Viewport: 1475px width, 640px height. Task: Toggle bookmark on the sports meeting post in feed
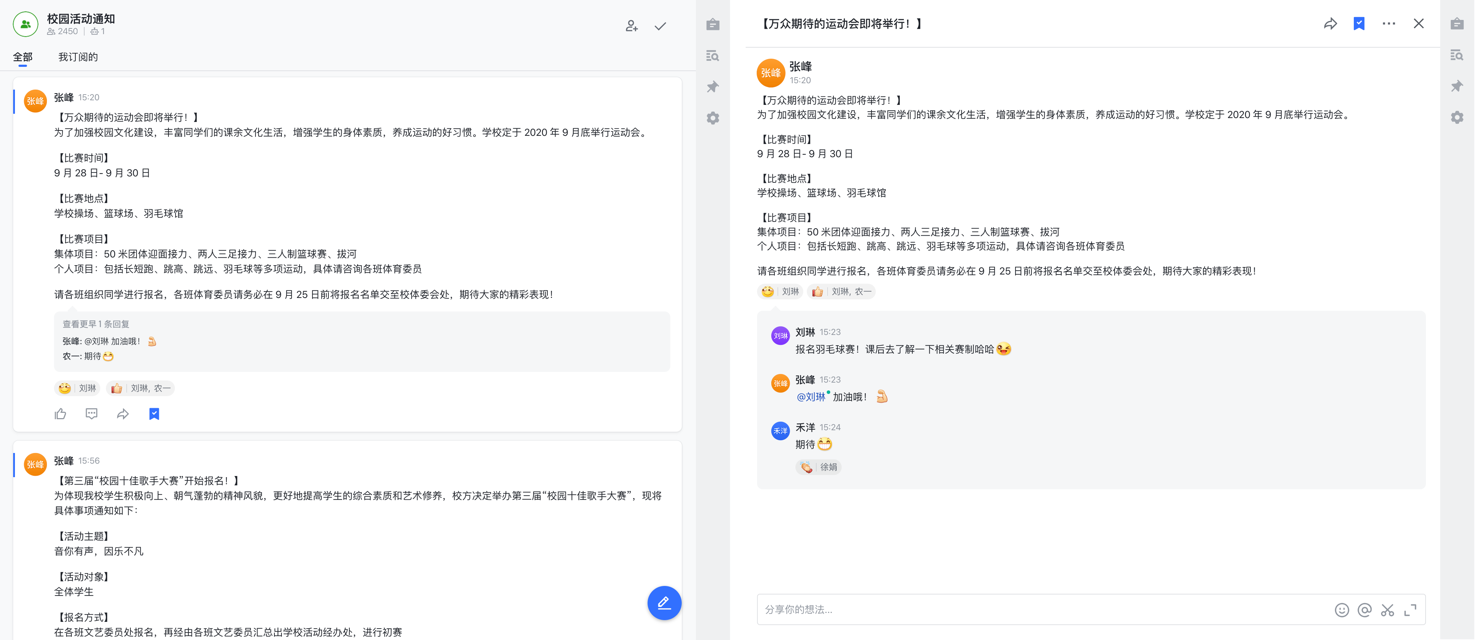(x=154, y=414)
